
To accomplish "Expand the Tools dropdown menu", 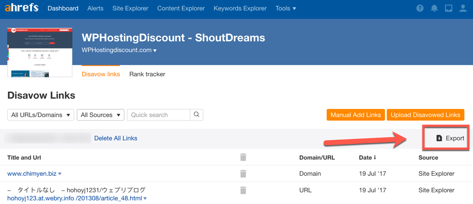I will pyautogui.click(x=286, y=9).
